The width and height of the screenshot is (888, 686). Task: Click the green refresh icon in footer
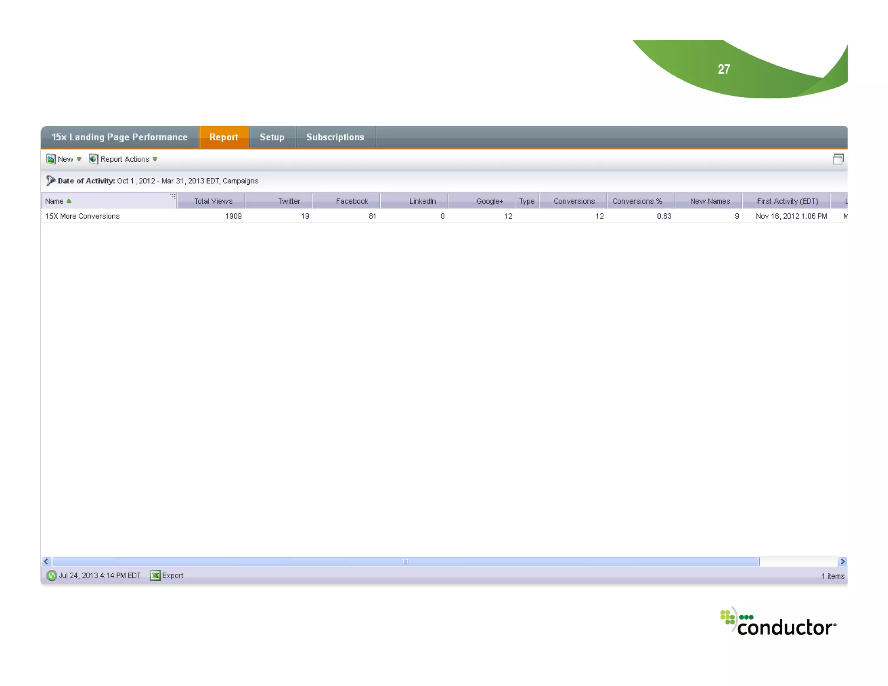[52, 575]
